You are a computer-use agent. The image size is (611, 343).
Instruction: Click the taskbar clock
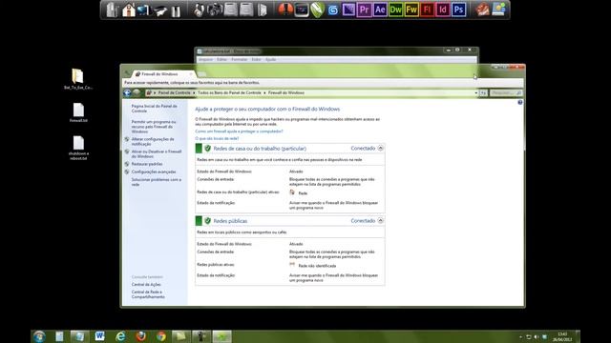[x=562, y=336]
